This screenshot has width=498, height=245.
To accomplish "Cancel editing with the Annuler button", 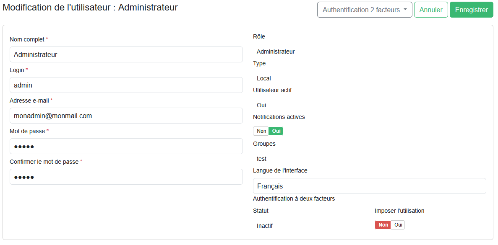I will (x=431, y=9).
